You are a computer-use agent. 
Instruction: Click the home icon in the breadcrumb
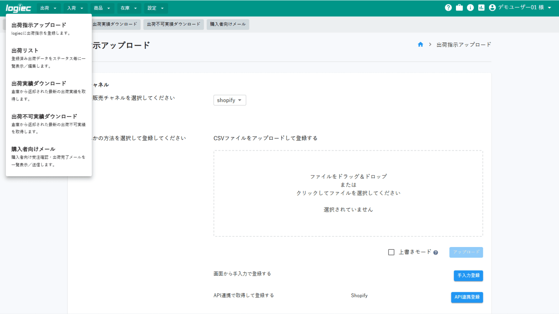pyautogui.click(x=420, y=44)
